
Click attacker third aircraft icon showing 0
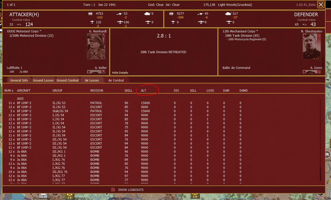click(x=148, y=22)
